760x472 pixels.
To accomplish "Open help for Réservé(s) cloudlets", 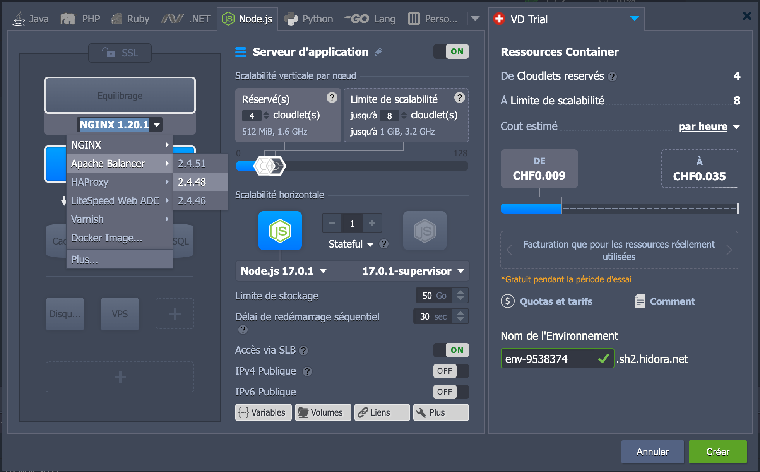I will pyautogui.click(x=332, y=97).
